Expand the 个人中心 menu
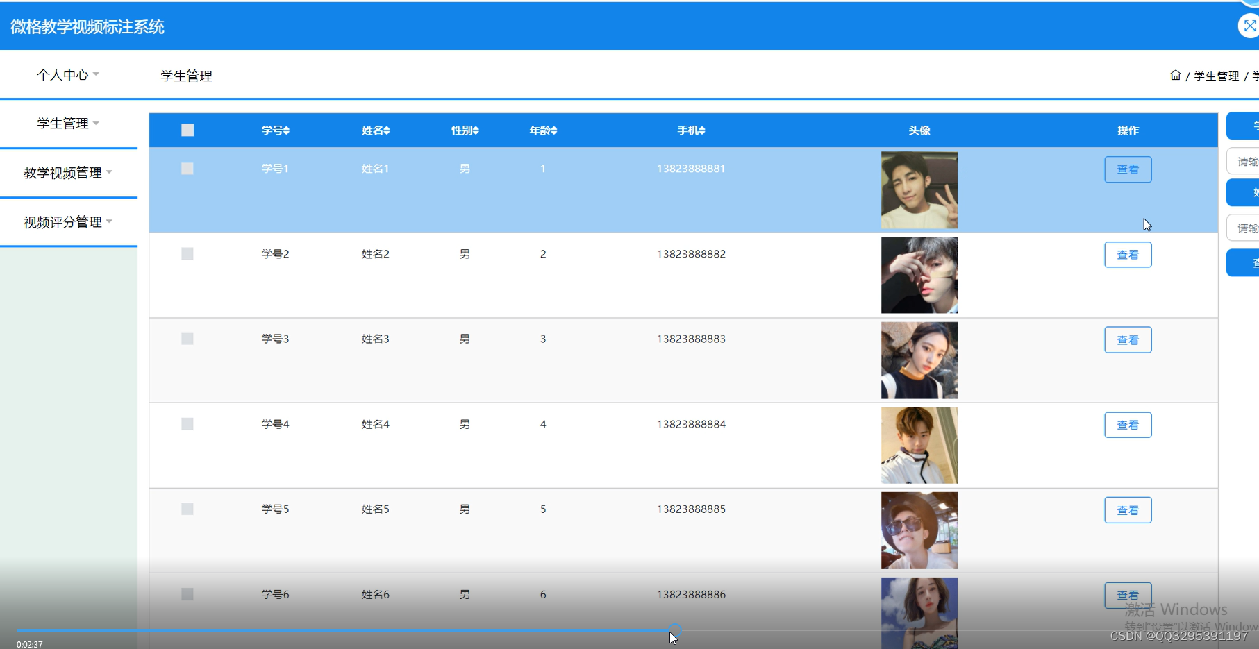This screenshot has width=1259, height=649. tap(68, 74)
